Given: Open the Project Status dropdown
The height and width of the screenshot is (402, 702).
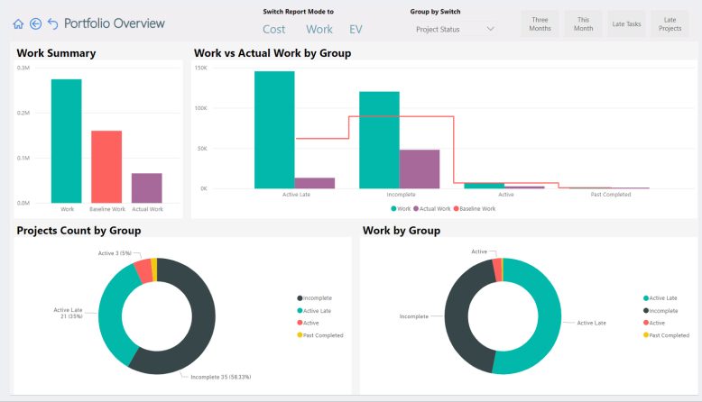Looking at the screenshot, I should pos(455,29).
